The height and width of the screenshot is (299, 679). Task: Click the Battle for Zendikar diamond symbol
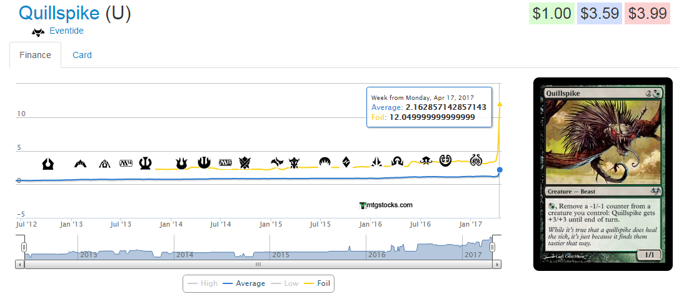pyautogui.click(x=346, y=162)
